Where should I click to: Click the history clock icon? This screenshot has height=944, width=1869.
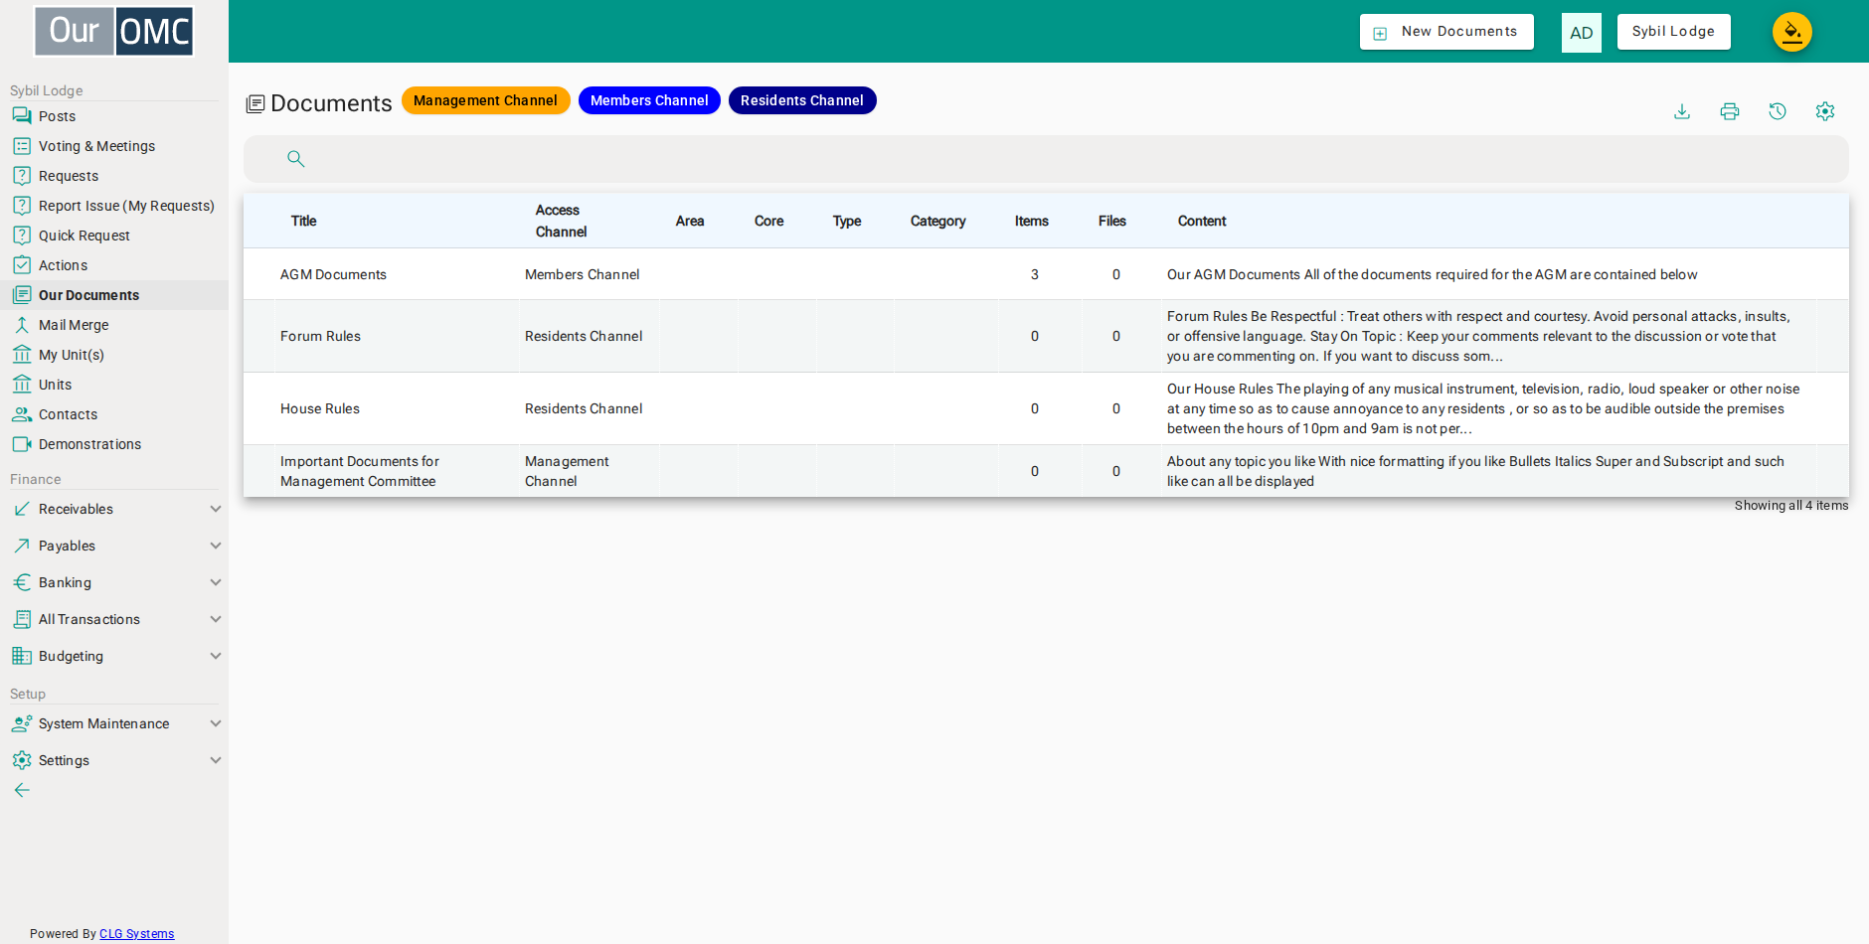(1778, 111)
